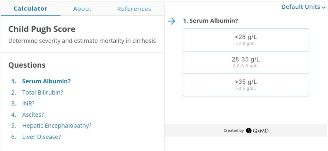328x151 pixels.
Task: Jump to the Total Bilirubin question
Action: 43,92
